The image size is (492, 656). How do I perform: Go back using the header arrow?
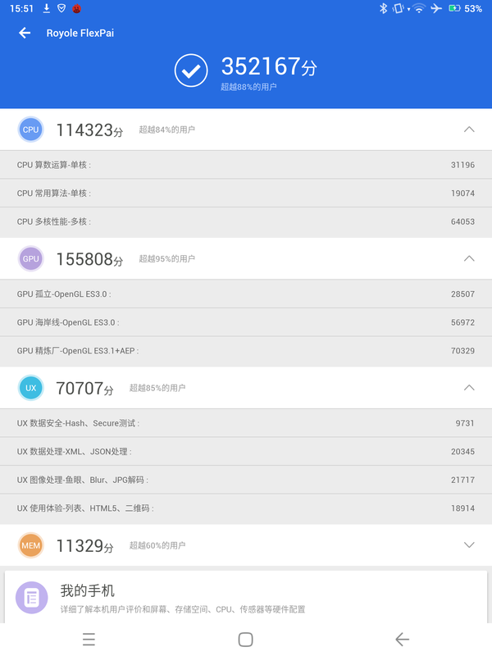25,33
